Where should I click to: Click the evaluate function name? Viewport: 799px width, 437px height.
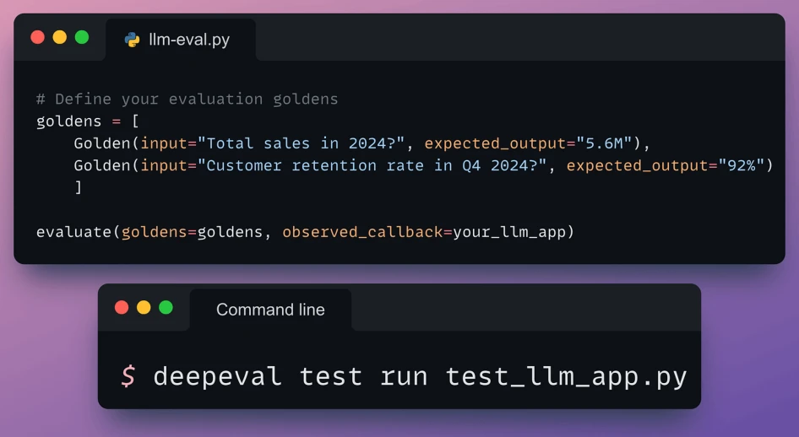[x=73, y=232]
